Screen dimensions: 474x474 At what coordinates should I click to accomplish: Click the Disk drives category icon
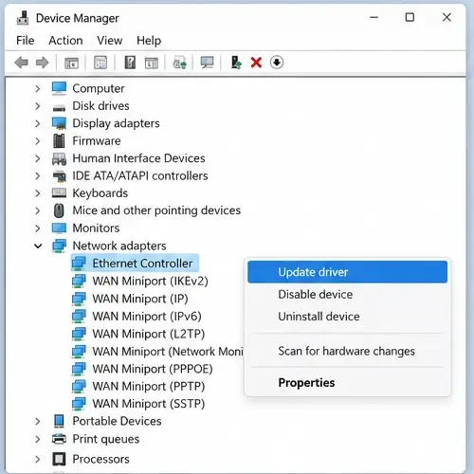click(59, 108)
